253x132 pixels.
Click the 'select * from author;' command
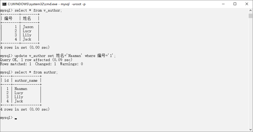[x=29, y=72]
